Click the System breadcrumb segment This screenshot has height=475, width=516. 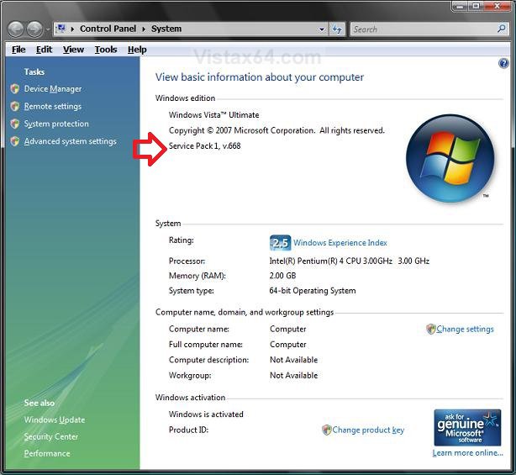point(166,29)
